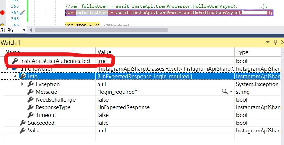Click the false value of Succeeded
The width and height of the screenshot is (284, 145).
tap(103, 123)
